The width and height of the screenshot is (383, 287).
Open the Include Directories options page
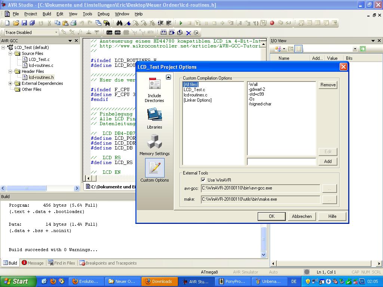click(x=154, y=90)
